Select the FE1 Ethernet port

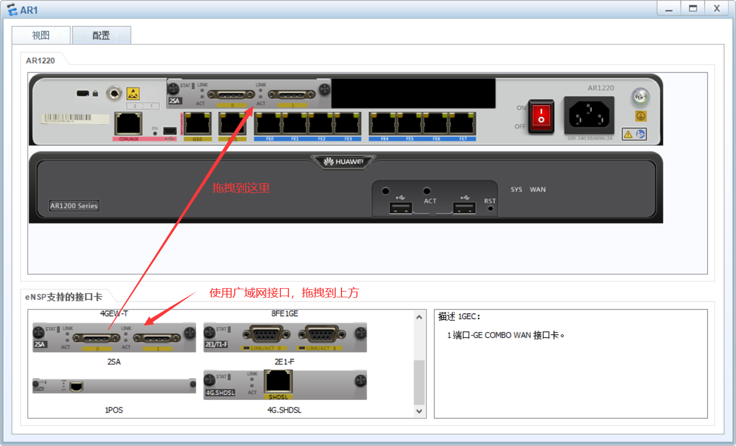[295, 124]
